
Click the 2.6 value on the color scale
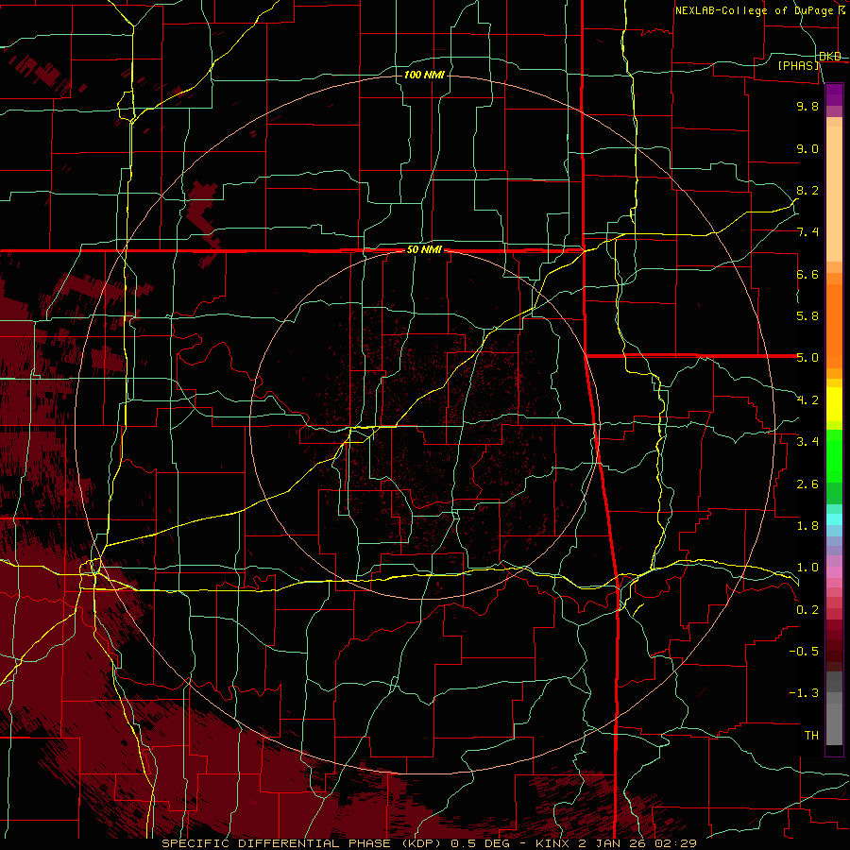point(807,484)
